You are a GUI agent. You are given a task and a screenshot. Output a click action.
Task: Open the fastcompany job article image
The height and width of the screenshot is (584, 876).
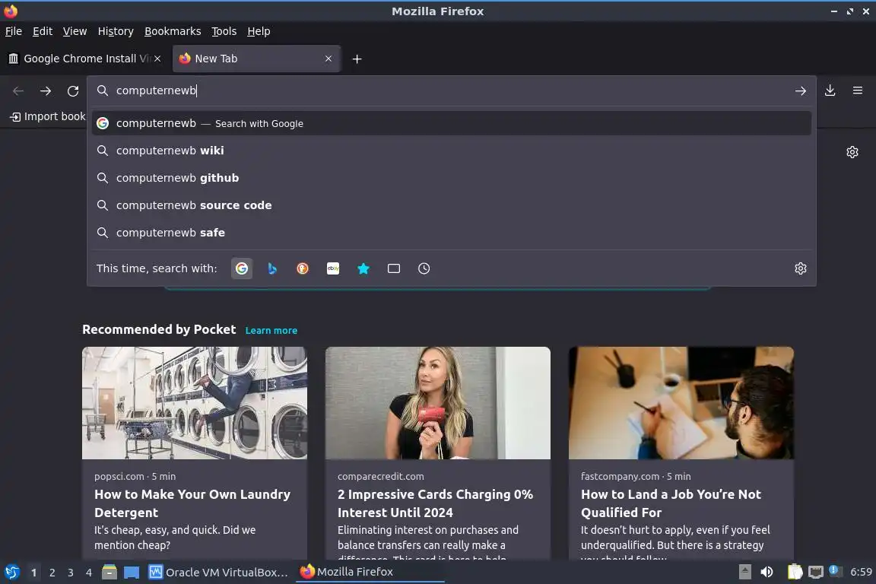pyautogui.click(x=681, y=403)
